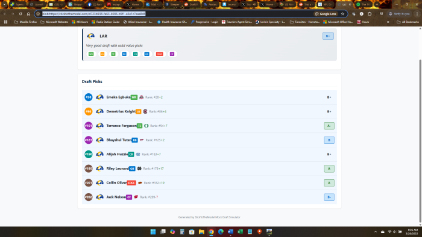Click the pick number badge for Emeka Egbuka
422x237 pixels.
tap(89, 97)
